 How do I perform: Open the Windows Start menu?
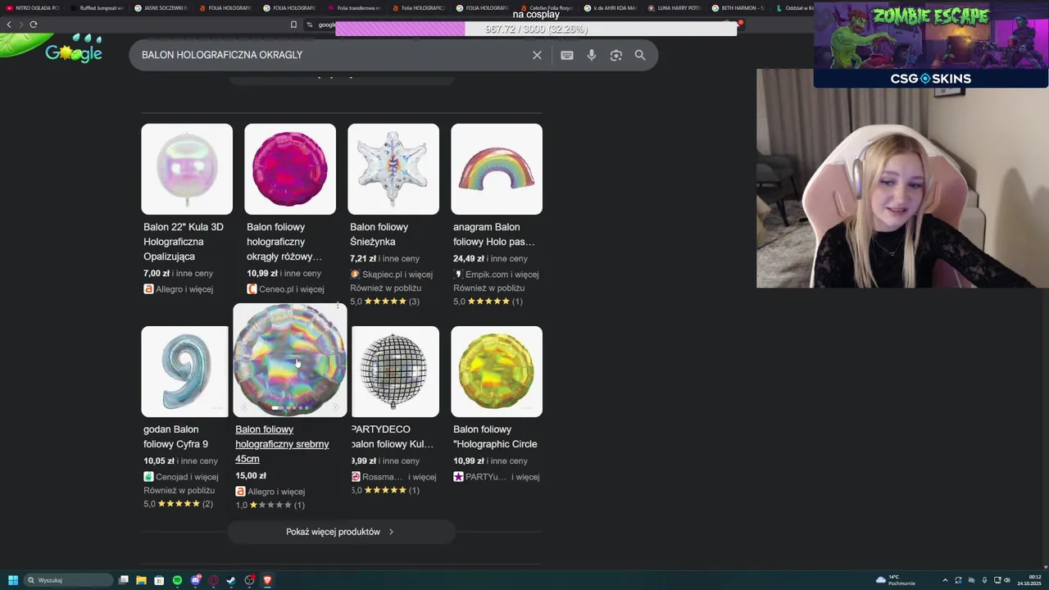[13, 580]
